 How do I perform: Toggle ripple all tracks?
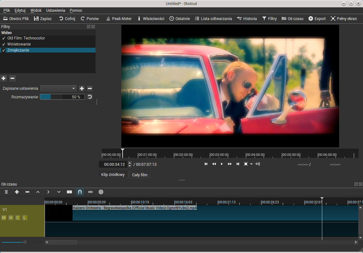point(101,192)
